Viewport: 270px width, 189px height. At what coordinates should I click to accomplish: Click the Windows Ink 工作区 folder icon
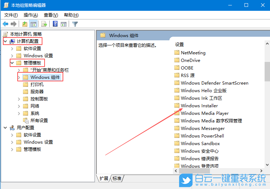coord(177,98)
